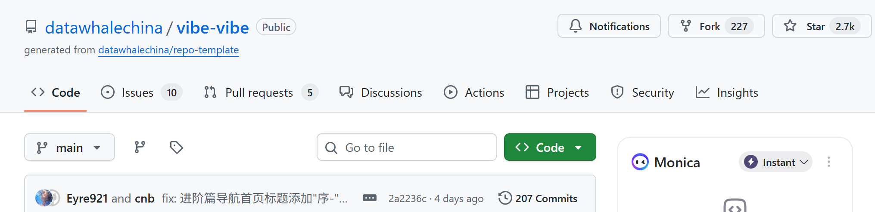Open the tags icon
This screenshot has width=875, height=212.
coord(176,147)
